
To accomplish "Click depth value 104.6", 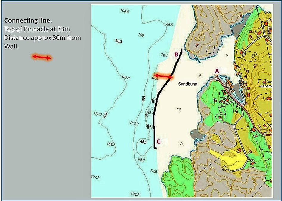I will pos(124,11).
